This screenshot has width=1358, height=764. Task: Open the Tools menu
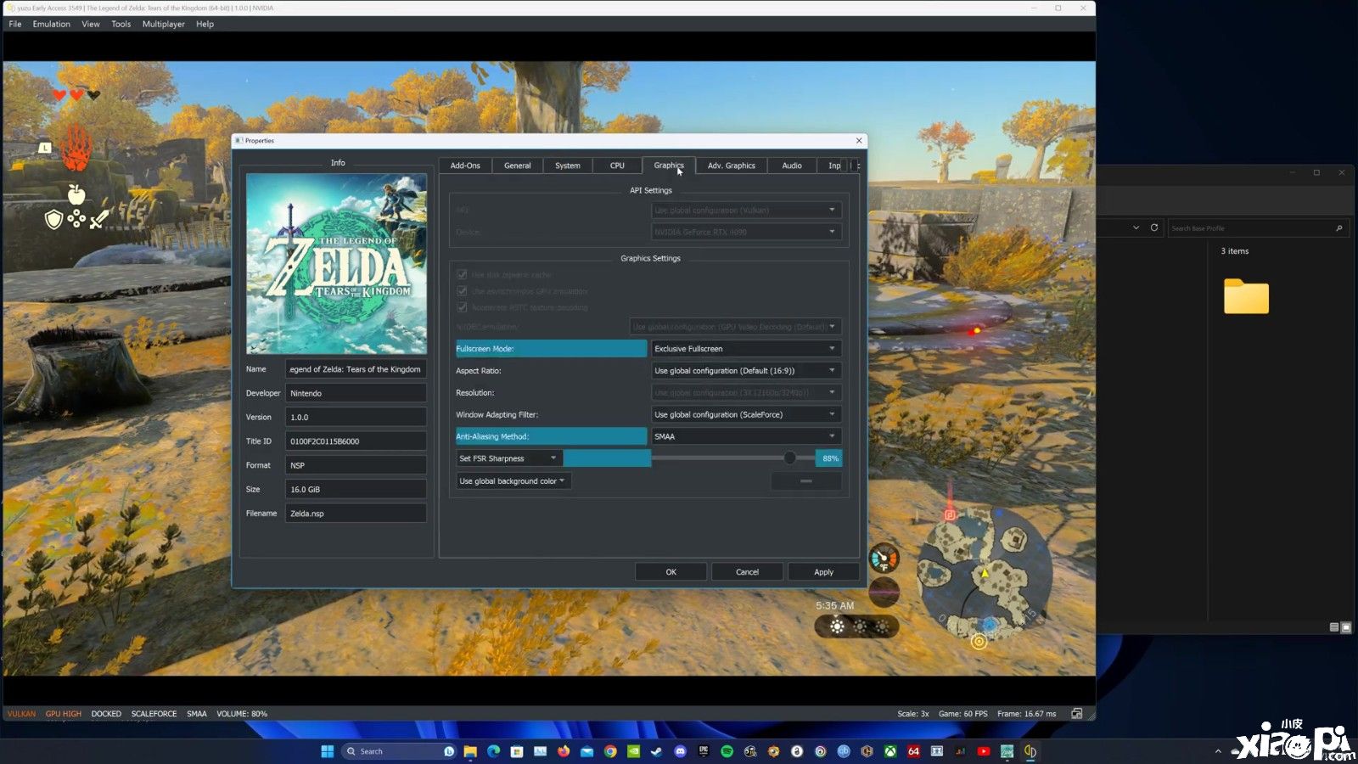click(x=121, y=24)
